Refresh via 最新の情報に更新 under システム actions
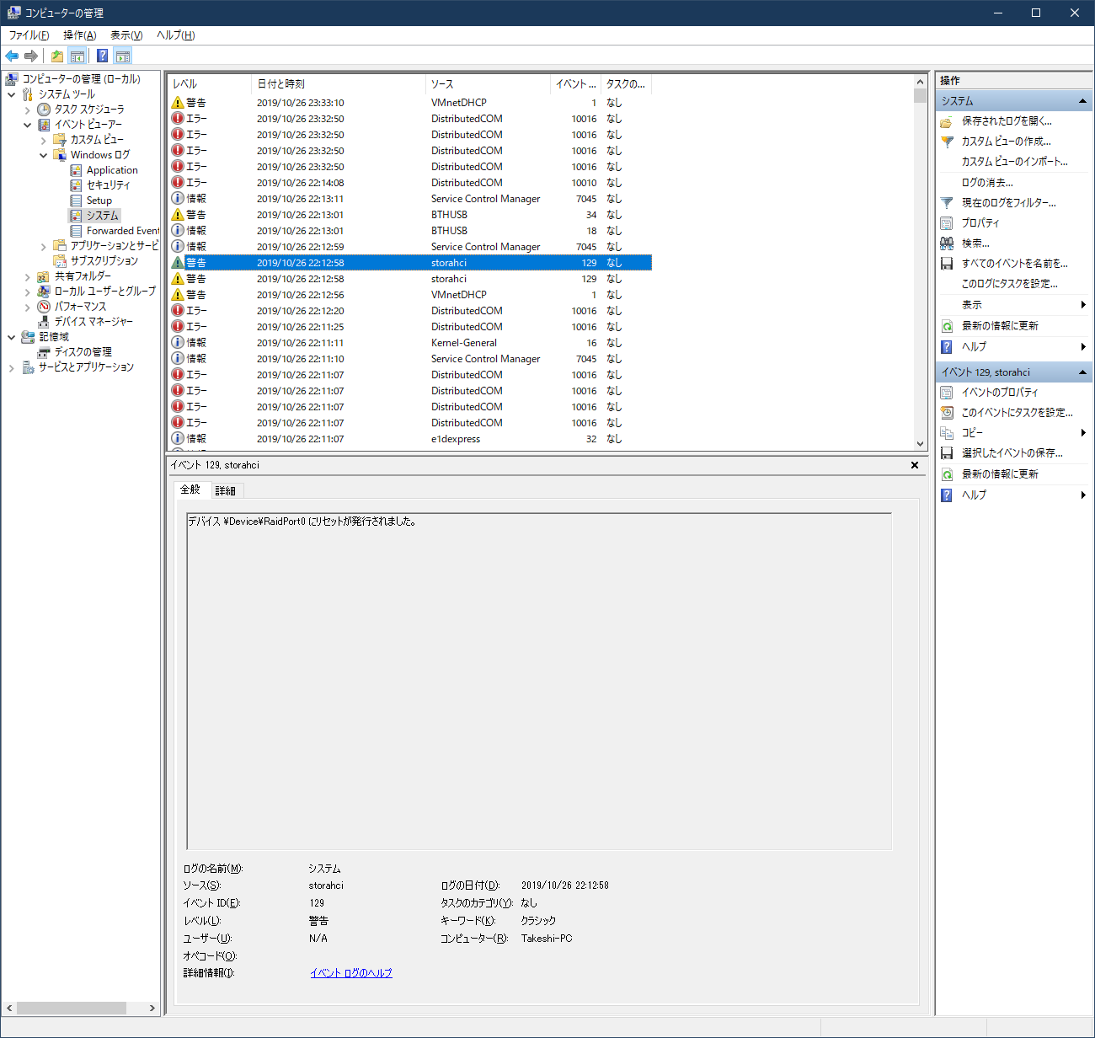Viewport: 1095px width, 1038px height. 1000,326
